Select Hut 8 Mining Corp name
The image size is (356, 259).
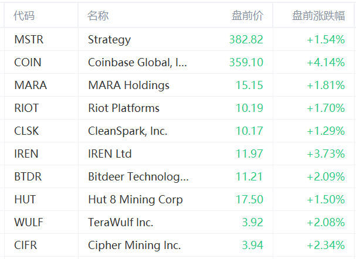(135, 199)
